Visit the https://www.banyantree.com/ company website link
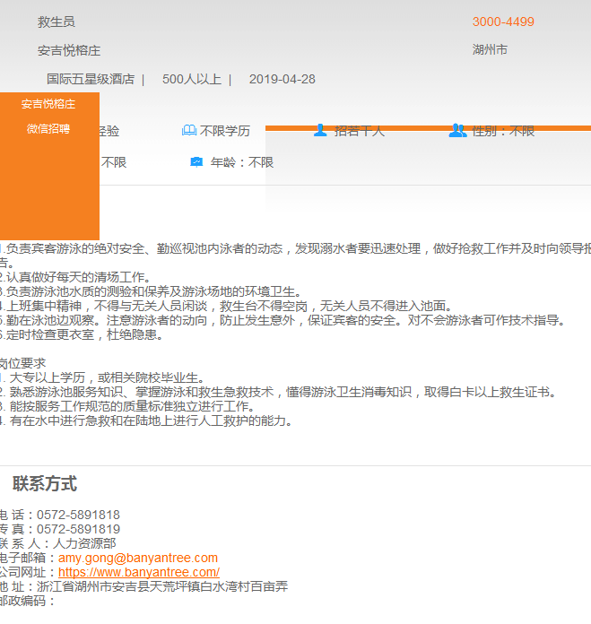Viewport: 591px width, 624px height. click(x=139, y=572)
